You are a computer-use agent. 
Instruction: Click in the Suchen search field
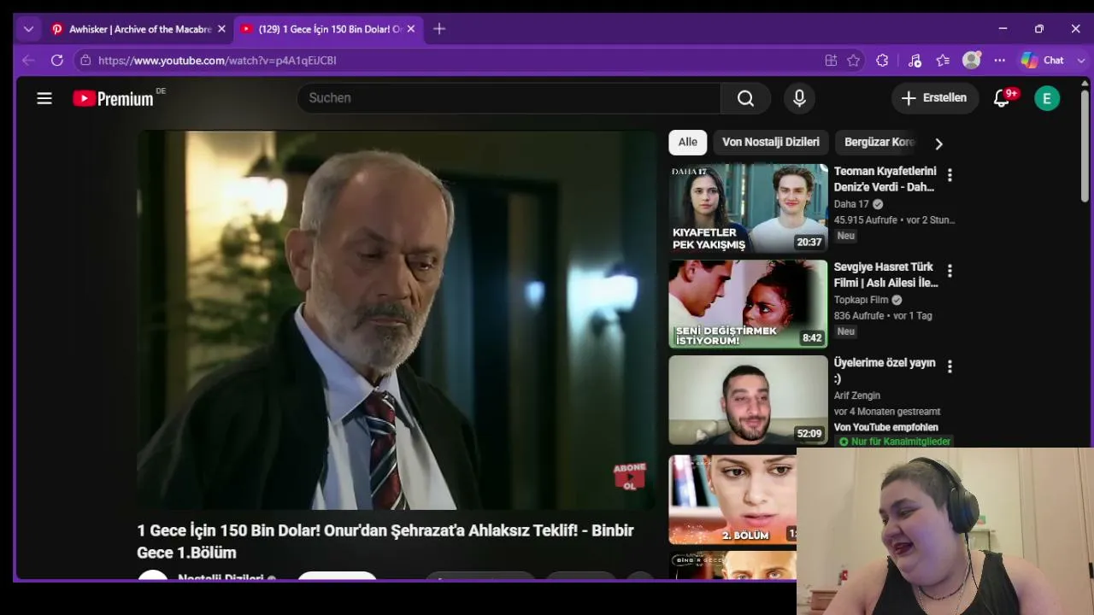pos(509,98)
